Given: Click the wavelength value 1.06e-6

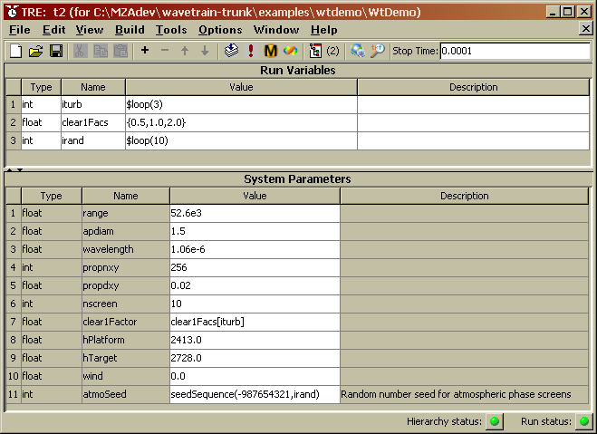Looking at the screenshot, I should (x=255, y=249).
